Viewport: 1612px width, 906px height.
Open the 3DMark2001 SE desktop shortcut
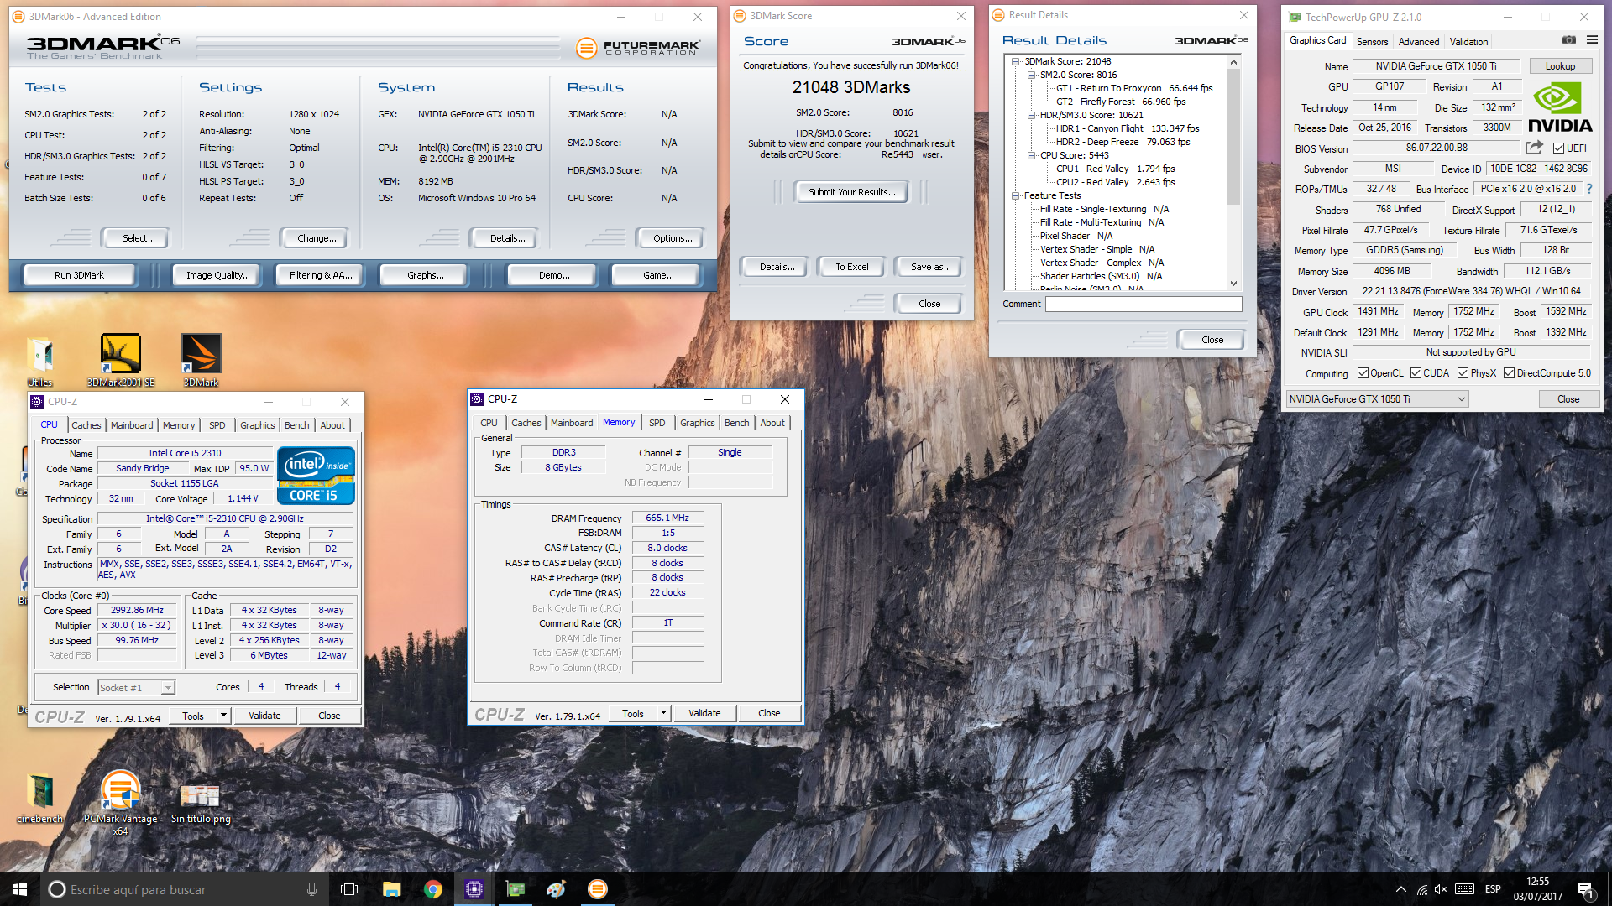click(x=120, y=361)
